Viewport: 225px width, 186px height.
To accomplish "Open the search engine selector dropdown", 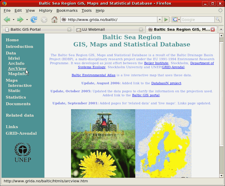I will click(x=179, y=19).
